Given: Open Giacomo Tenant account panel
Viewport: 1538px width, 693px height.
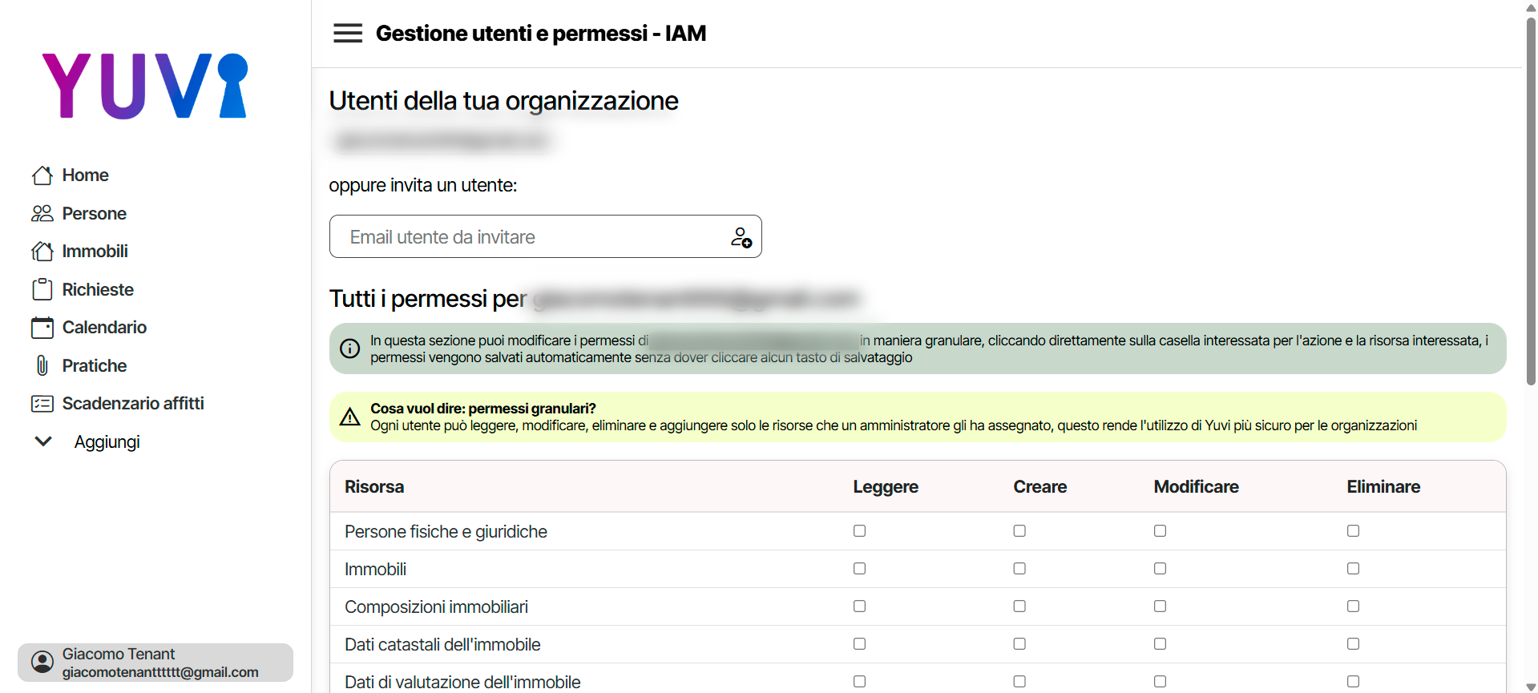Looking at the screenshot, I should pyautogui.click(x=155, y=663).
